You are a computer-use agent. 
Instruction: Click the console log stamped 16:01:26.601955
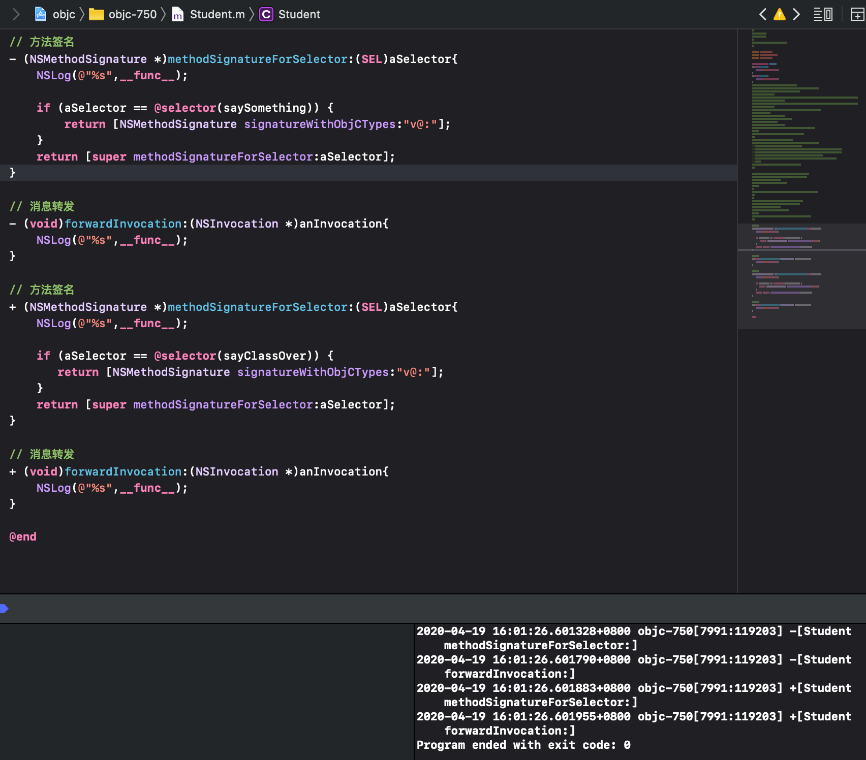click(634, 723)
